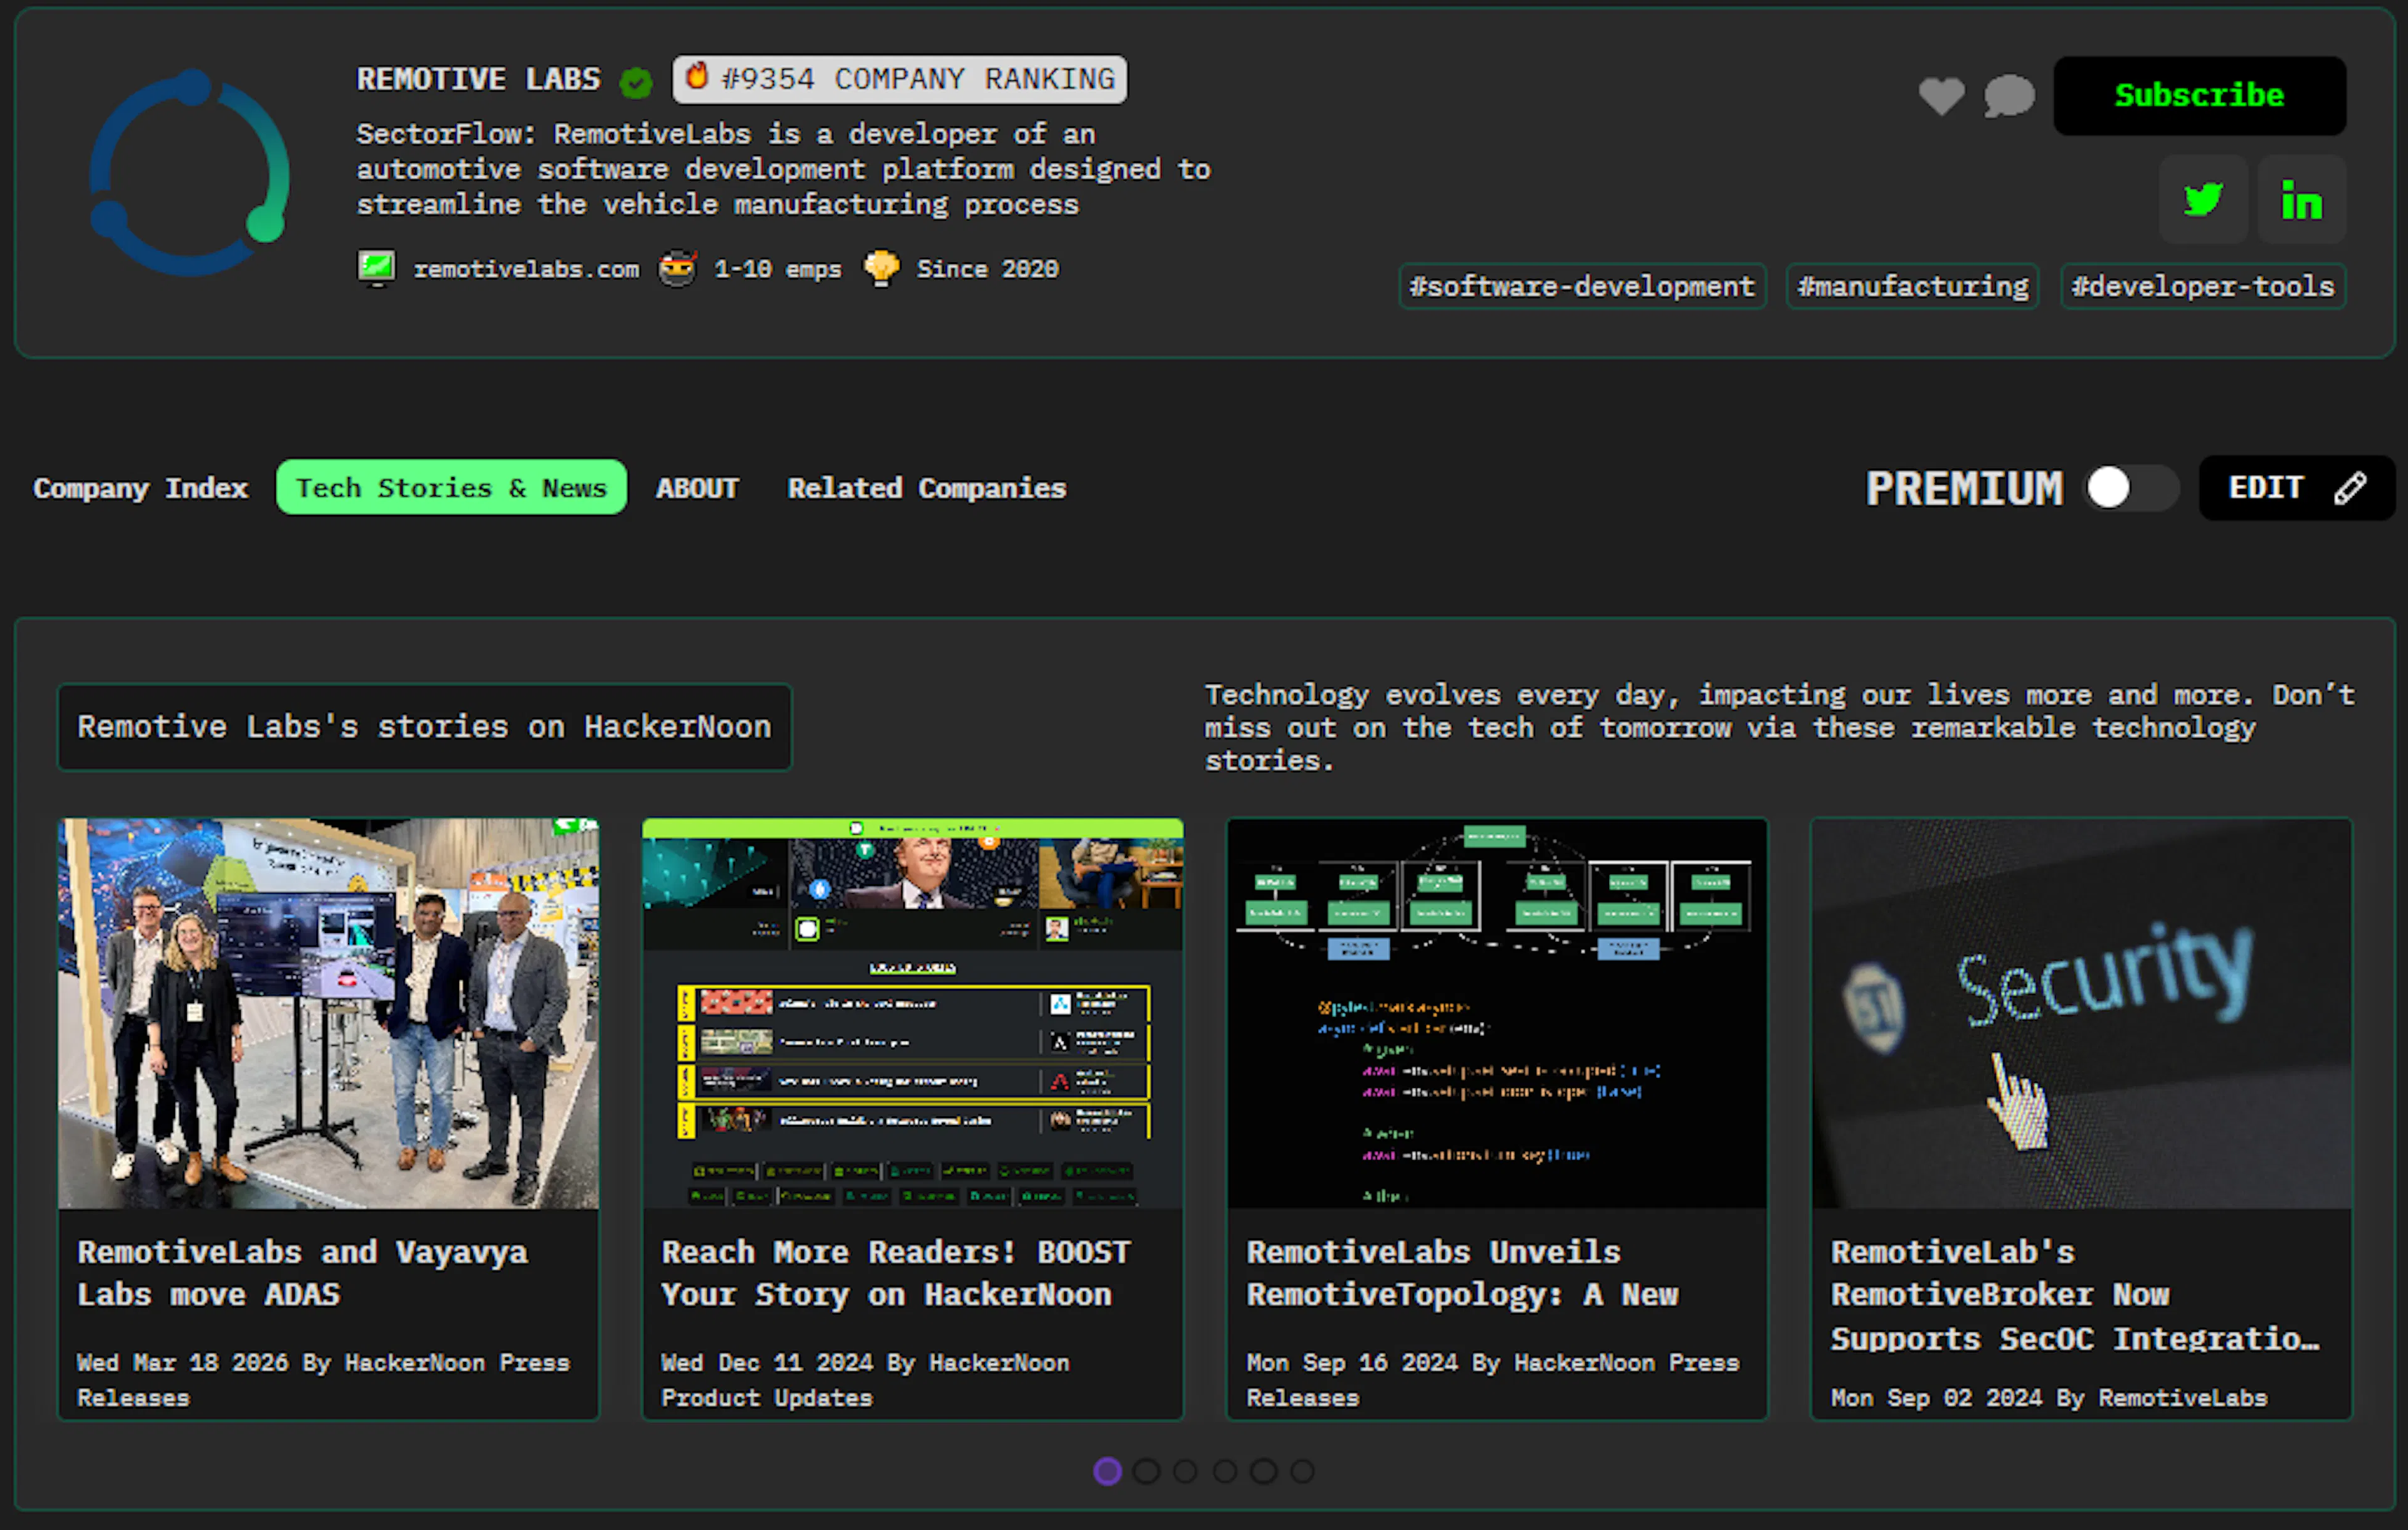Click the verified checkmark beside REMOTIVE LABS

tap(636, 83)
